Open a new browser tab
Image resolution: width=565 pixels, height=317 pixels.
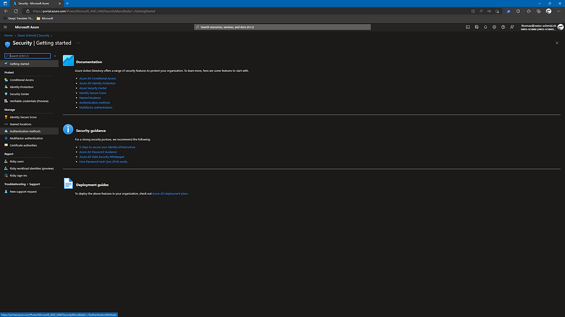tap(67, 3)
